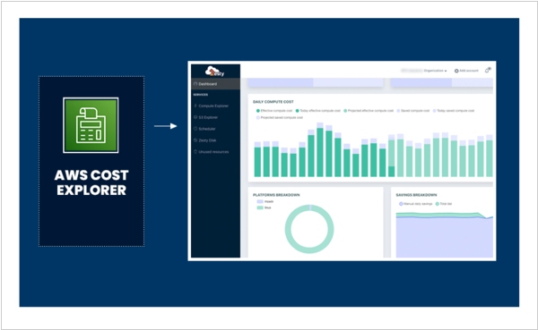The height and width of the screenshot is (330, 538).
Task: Click the Zesty Disk sidebar icon
Action: [195, 140]
